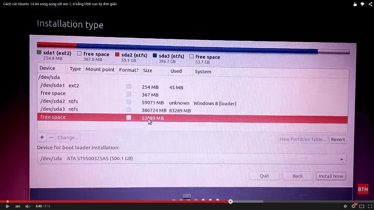The image size is (374, 210).
Task: Toggle Format checkbox on 367 MB free space
Action: (129, 94)
